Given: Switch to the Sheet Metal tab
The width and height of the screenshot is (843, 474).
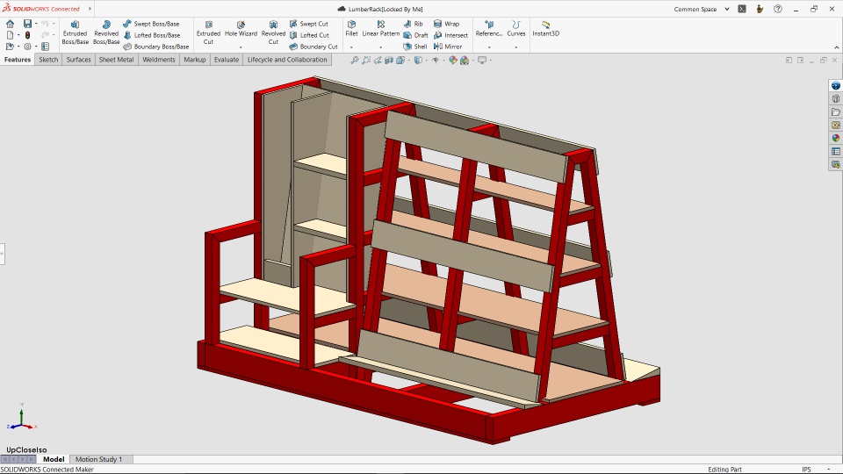Looking at the screenshot, I should pos(116,60).
